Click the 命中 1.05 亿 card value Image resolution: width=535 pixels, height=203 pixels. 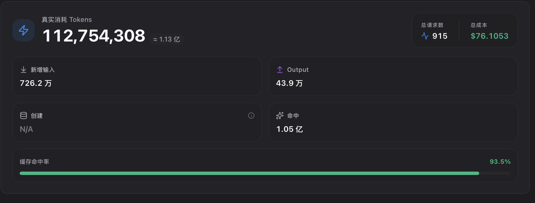pyautogui.click(x=290, y=129)
